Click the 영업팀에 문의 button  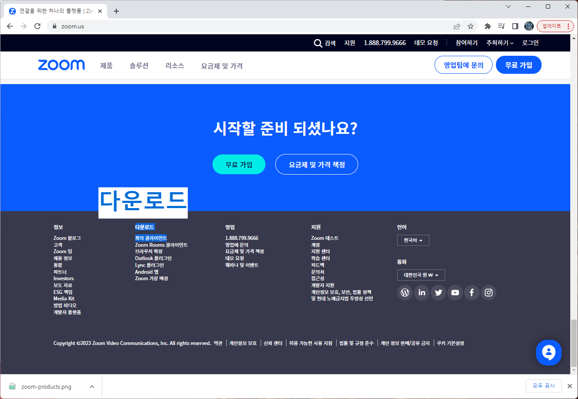(x=463, y=65)
